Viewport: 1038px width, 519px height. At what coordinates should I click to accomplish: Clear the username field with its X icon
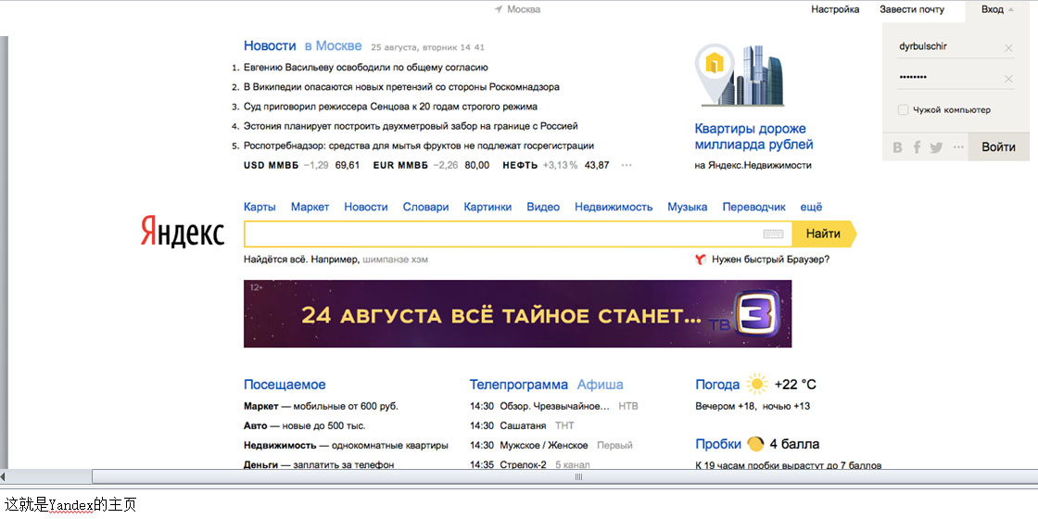1008,47
